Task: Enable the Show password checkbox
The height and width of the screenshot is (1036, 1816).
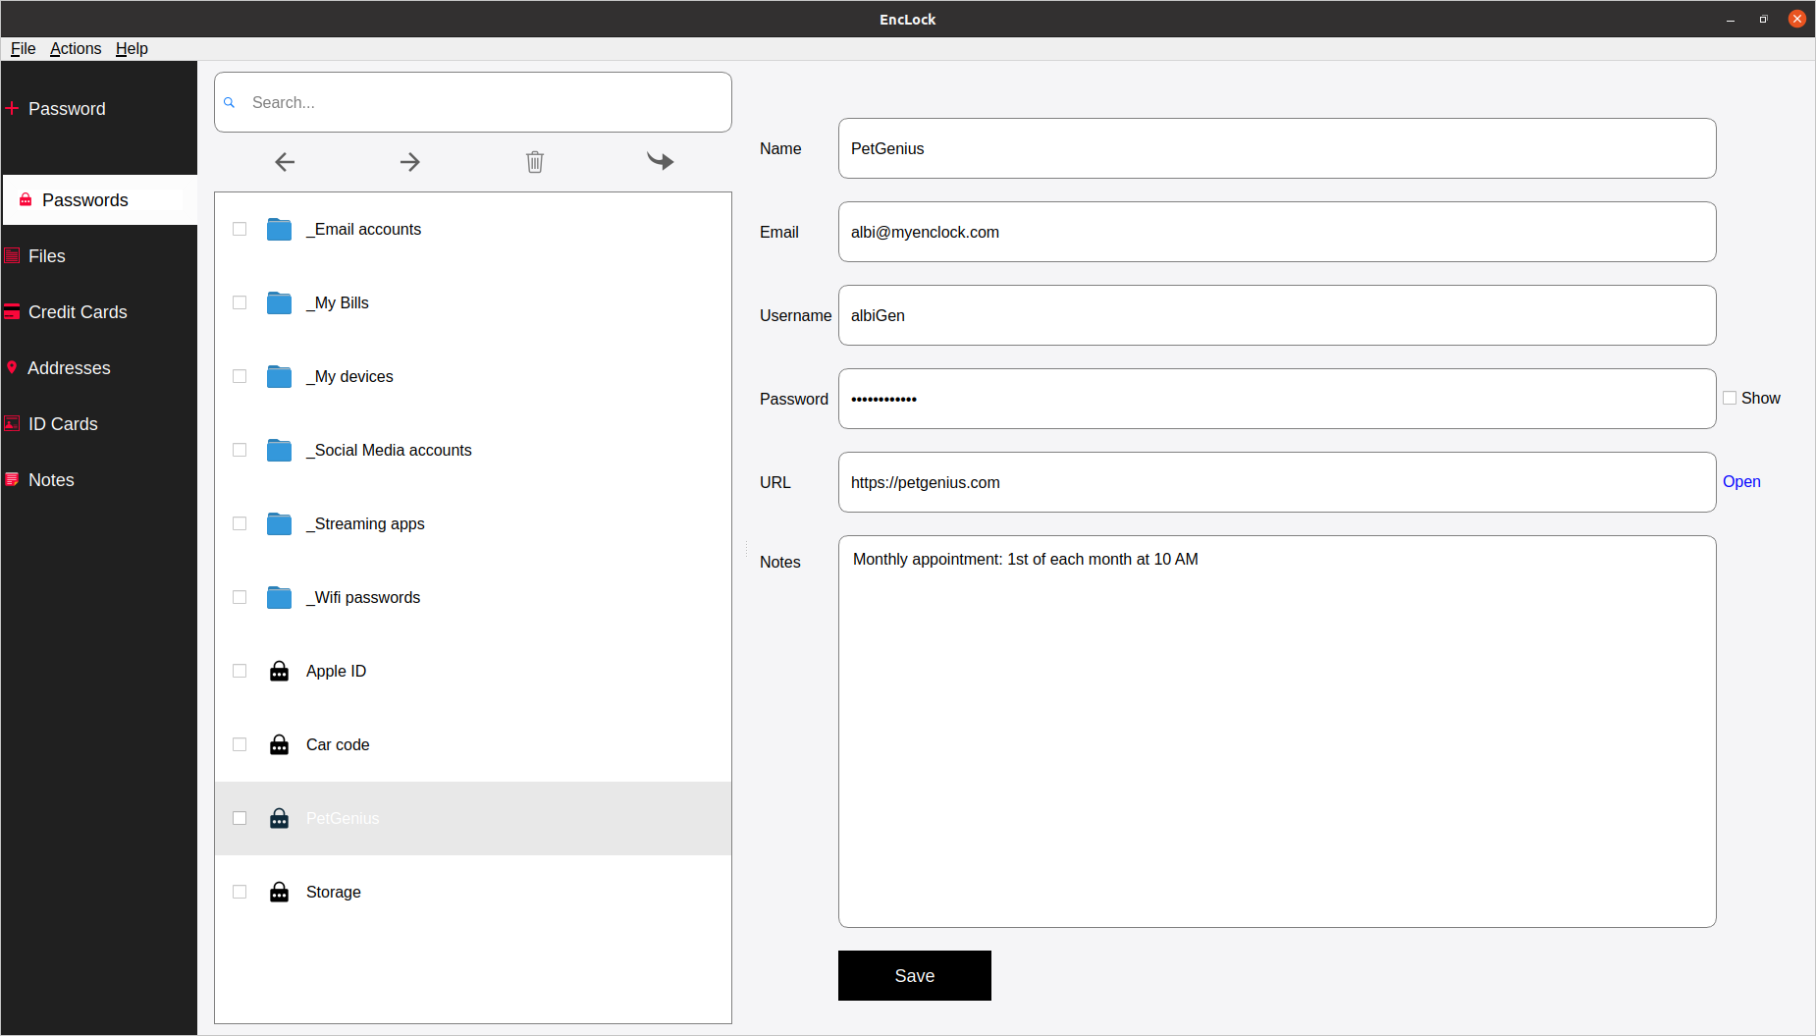Action: [x=1730, y=398]
